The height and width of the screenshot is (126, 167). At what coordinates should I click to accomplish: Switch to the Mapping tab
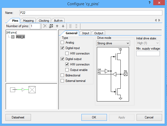point(28,21)
